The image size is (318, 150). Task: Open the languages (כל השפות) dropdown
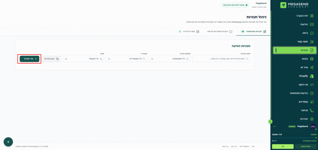pos(83,59)
